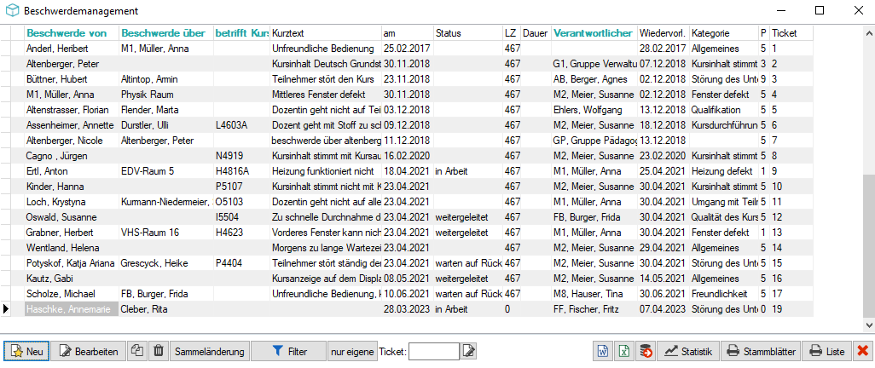Select the Kautz, Gabi row
Viewport: 875px width, 368px height.
click(x=406, y=279)
